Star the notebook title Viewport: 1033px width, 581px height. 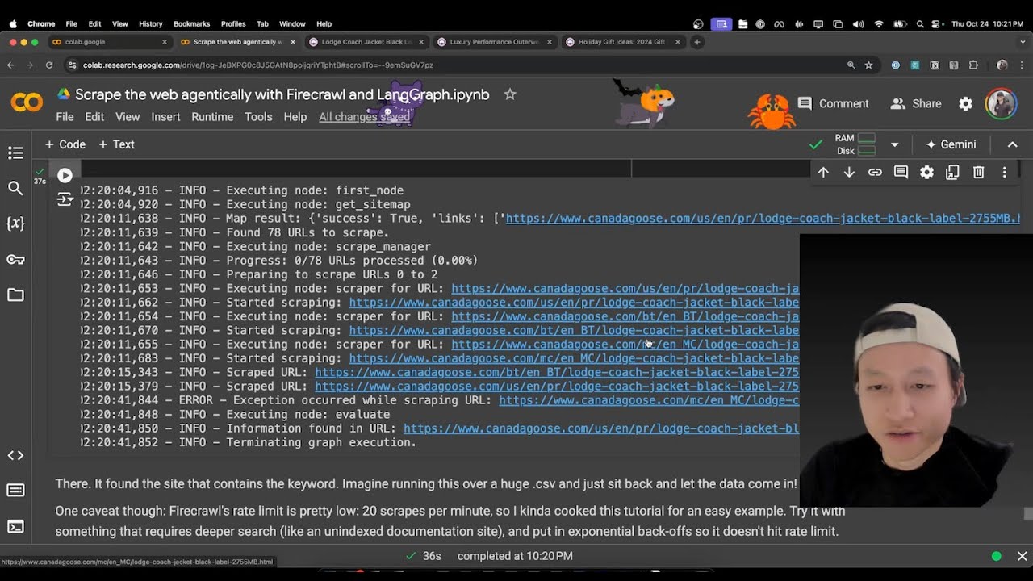click(x=510, y=94)
